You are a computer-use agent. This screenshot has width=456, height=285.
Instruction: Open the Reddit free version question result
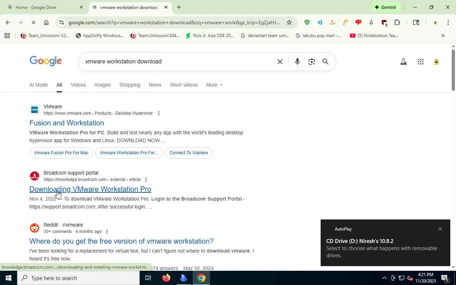click(121, 241)
